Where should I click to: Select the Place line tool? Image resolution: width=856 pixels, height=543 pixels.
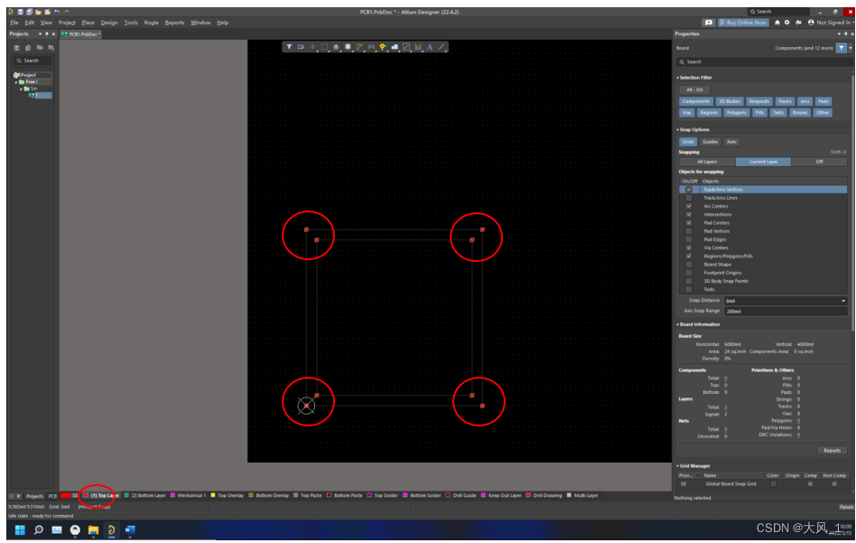click(442, 47)
